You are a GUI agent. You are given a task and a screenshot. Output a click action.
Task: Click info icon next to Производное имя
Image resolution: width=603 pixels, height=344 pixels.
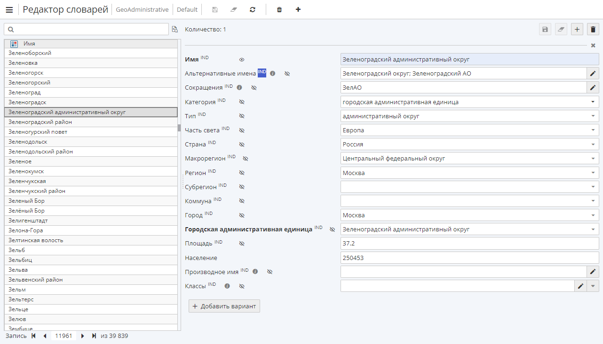coord(255,271)
